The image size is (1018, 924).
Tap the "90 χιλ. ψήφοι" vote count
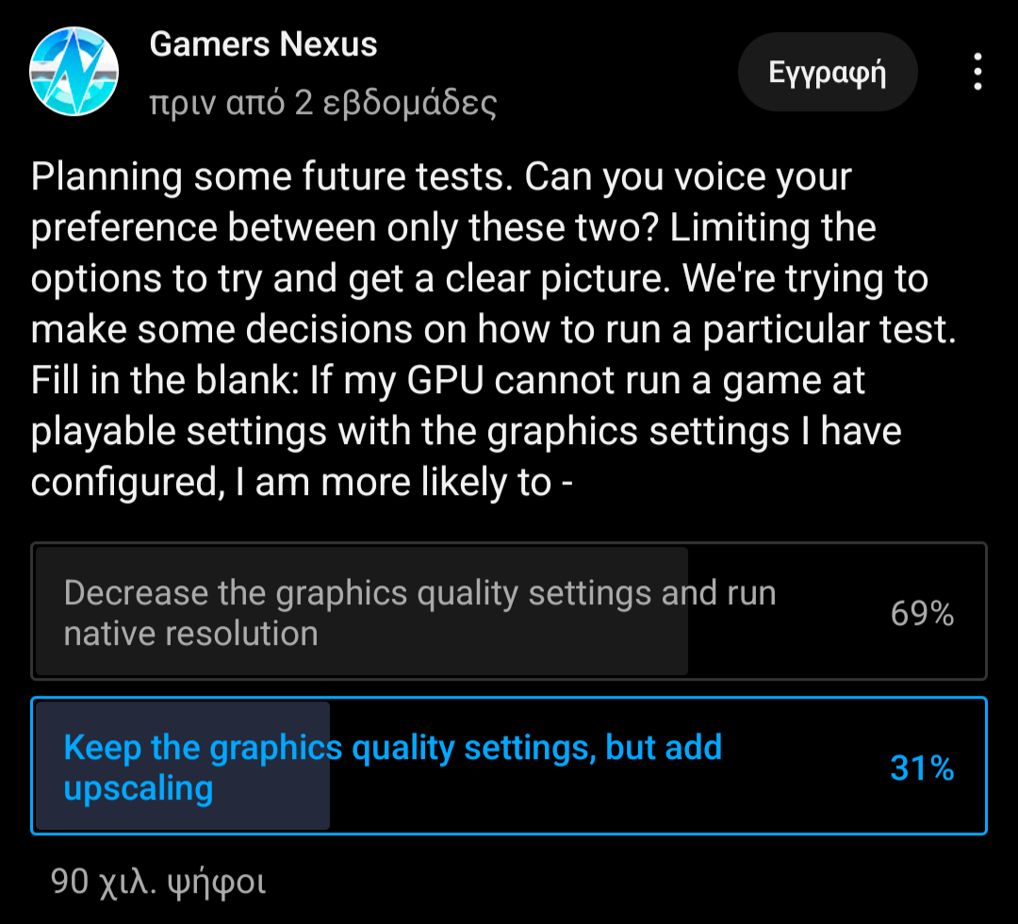click(x=158, y=881)
